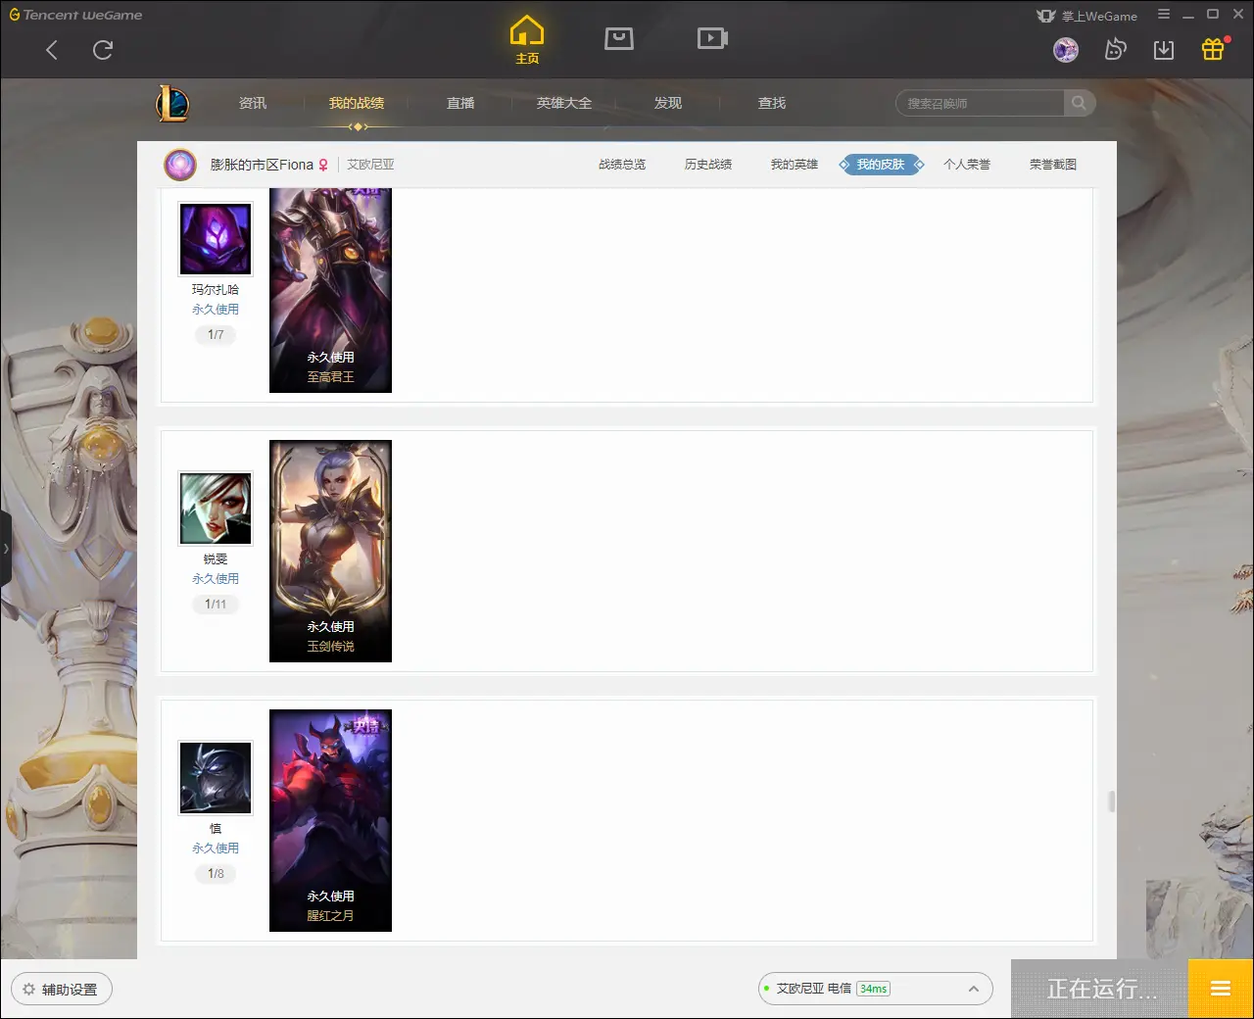The height and width of the screenshot is (1019, 1254).
Task: Click 永久使用 under 锐雯
Action: (x=216, y=579)
